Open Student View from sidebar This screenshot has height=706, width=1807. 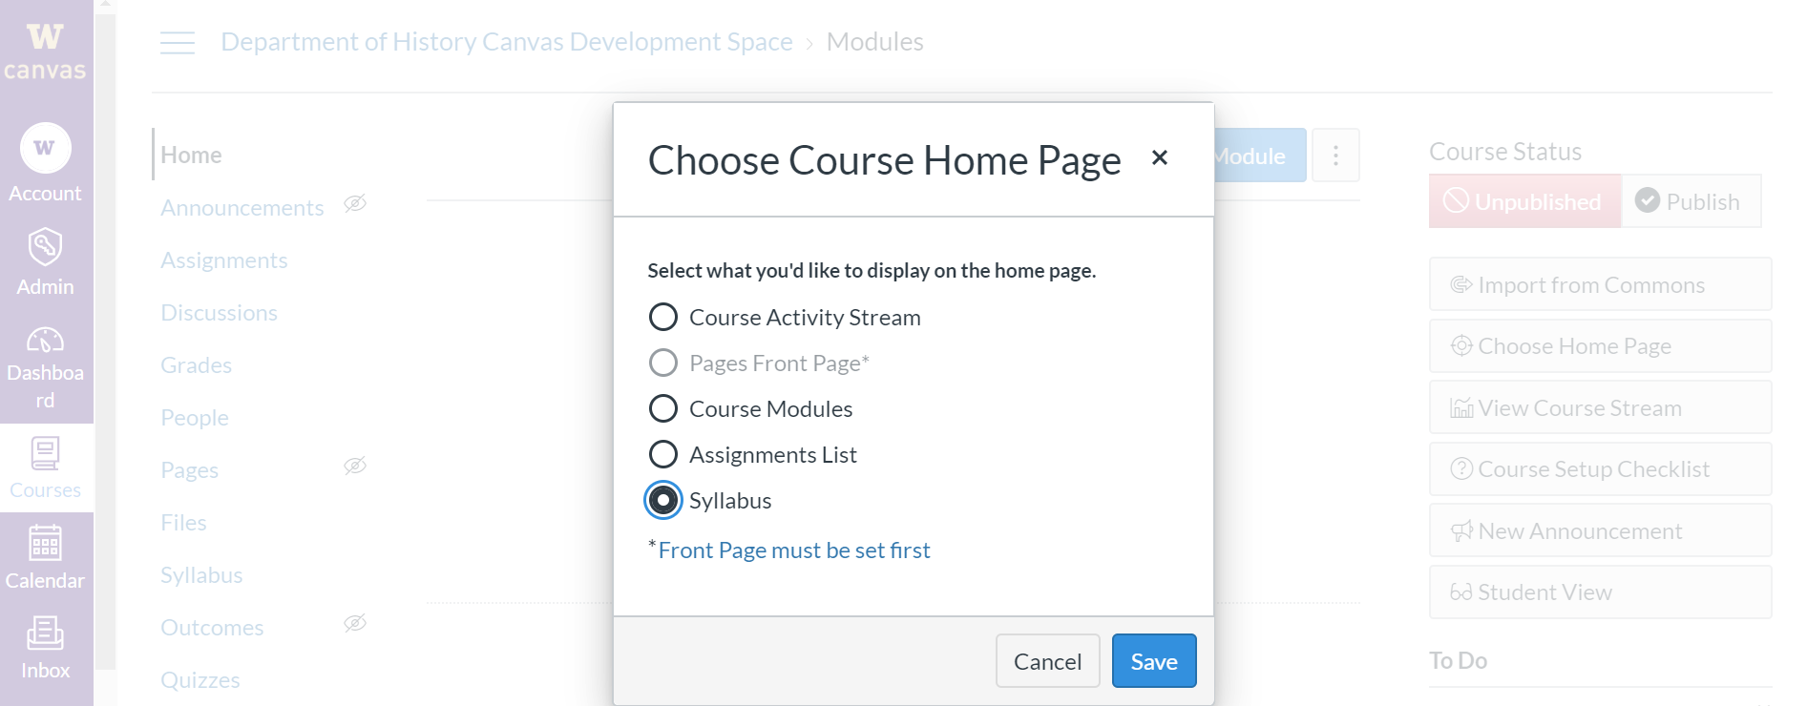[x=1600, y=592]
